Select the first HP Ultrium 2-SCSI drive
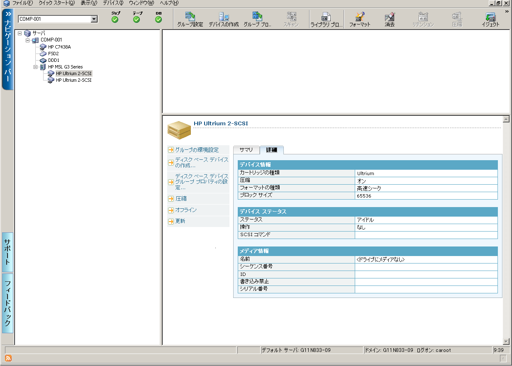The height and width of the screenshot is (366, 512). click(73, 73)
